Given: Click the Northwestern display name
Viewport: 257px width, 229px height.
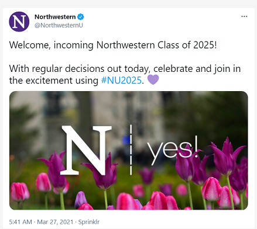Looking at the screenshot, I should pos(55,17).
